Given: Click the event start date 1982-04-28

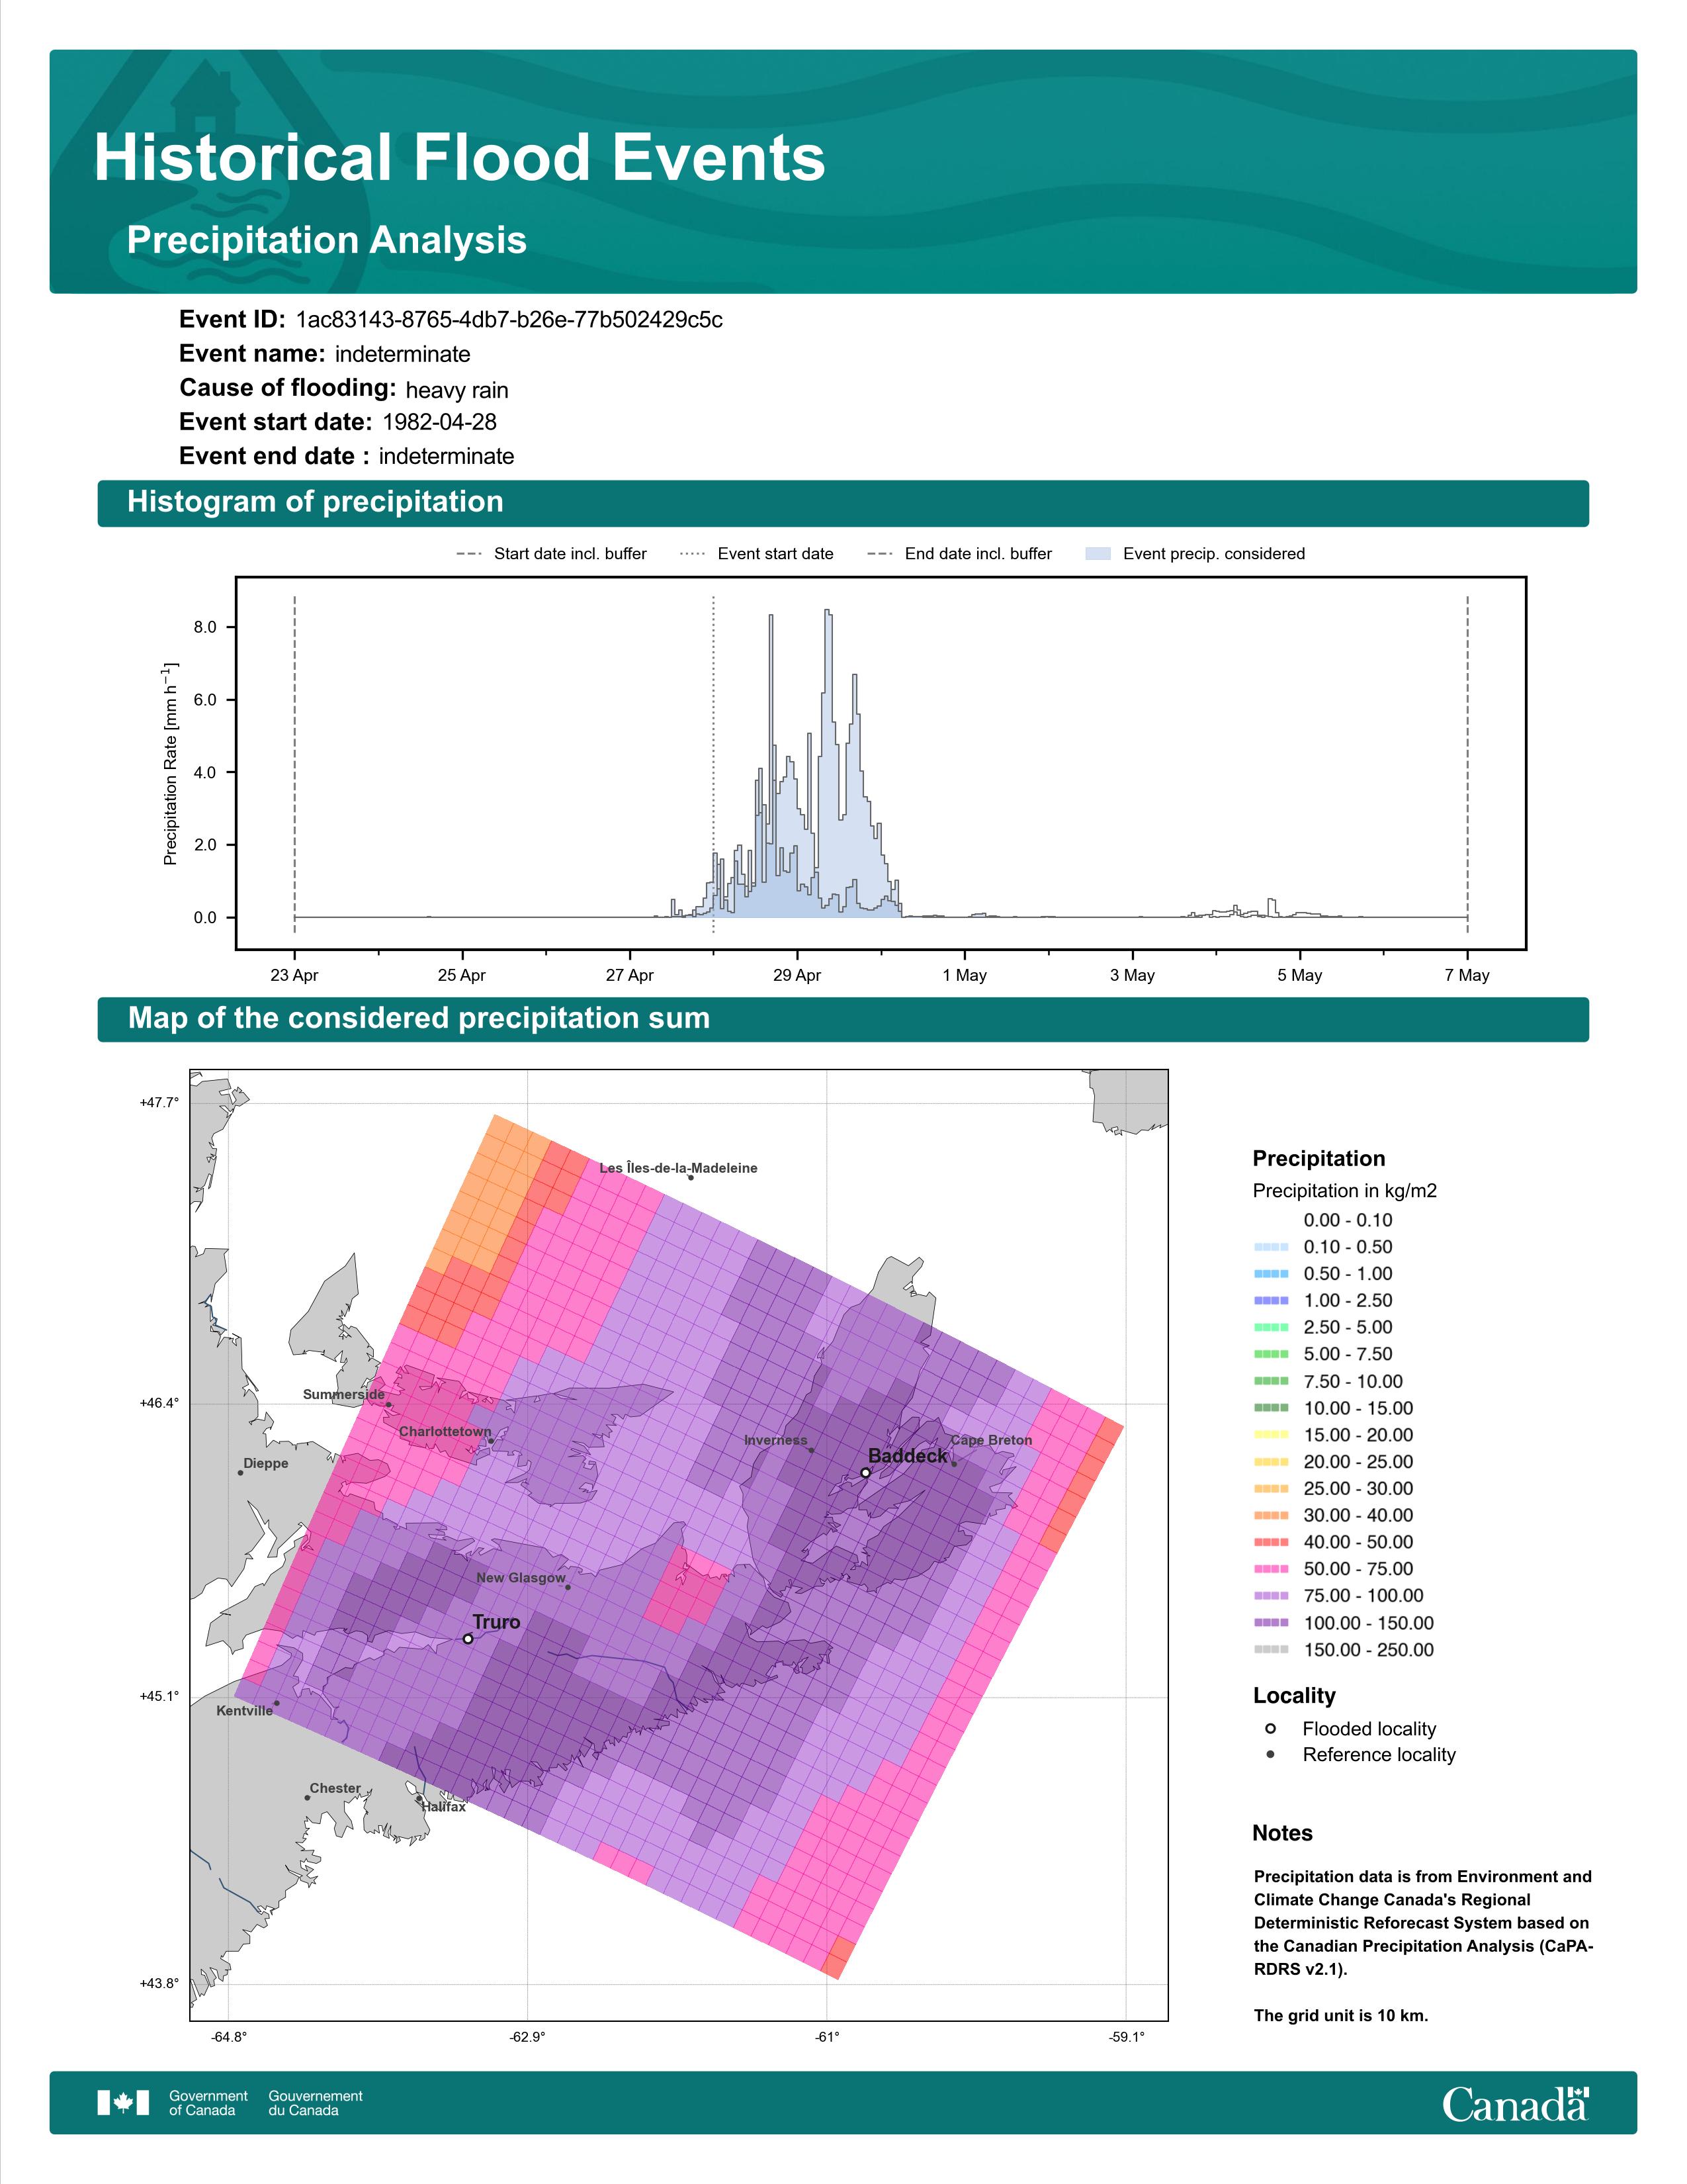Looking at the screenshot, I should click(440, 422).
